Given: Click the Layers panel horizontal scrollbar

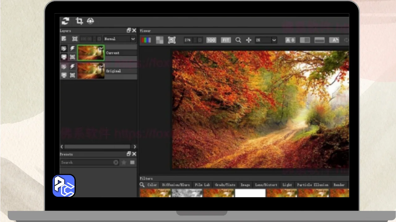Looking at the screenshot, I should pos(97,147).
